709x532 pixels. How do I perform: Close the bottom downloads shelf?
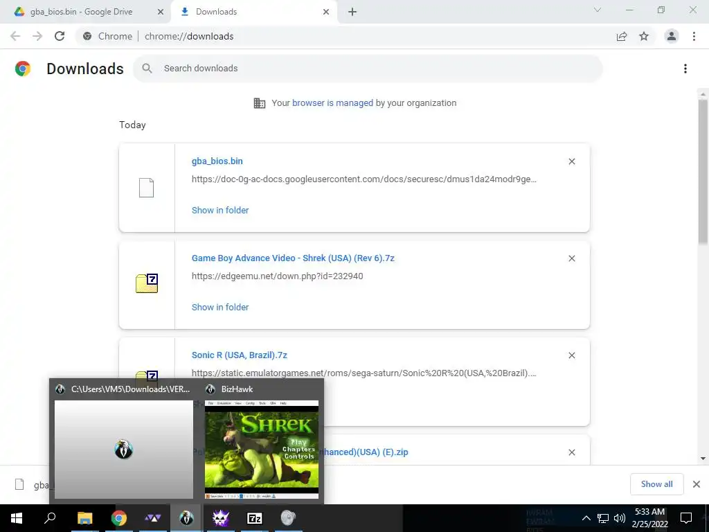[x=697, y=484]
